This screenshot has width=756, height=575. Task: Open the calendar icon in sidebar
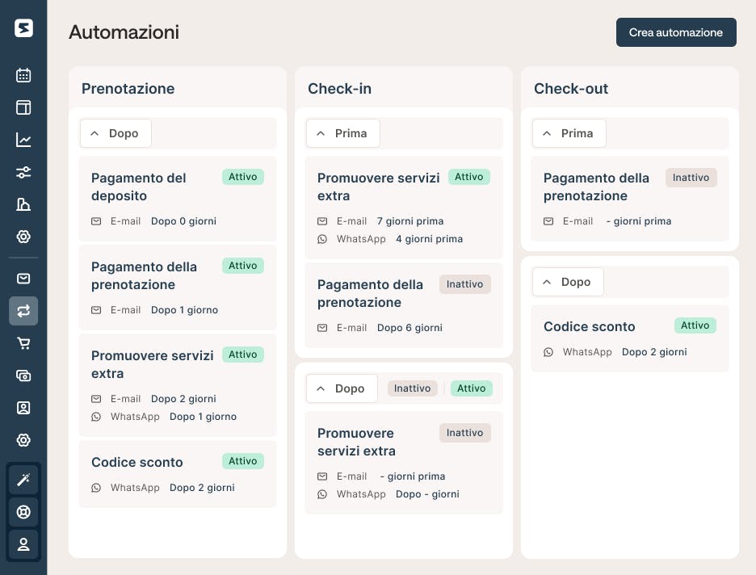tap(23, 75)
